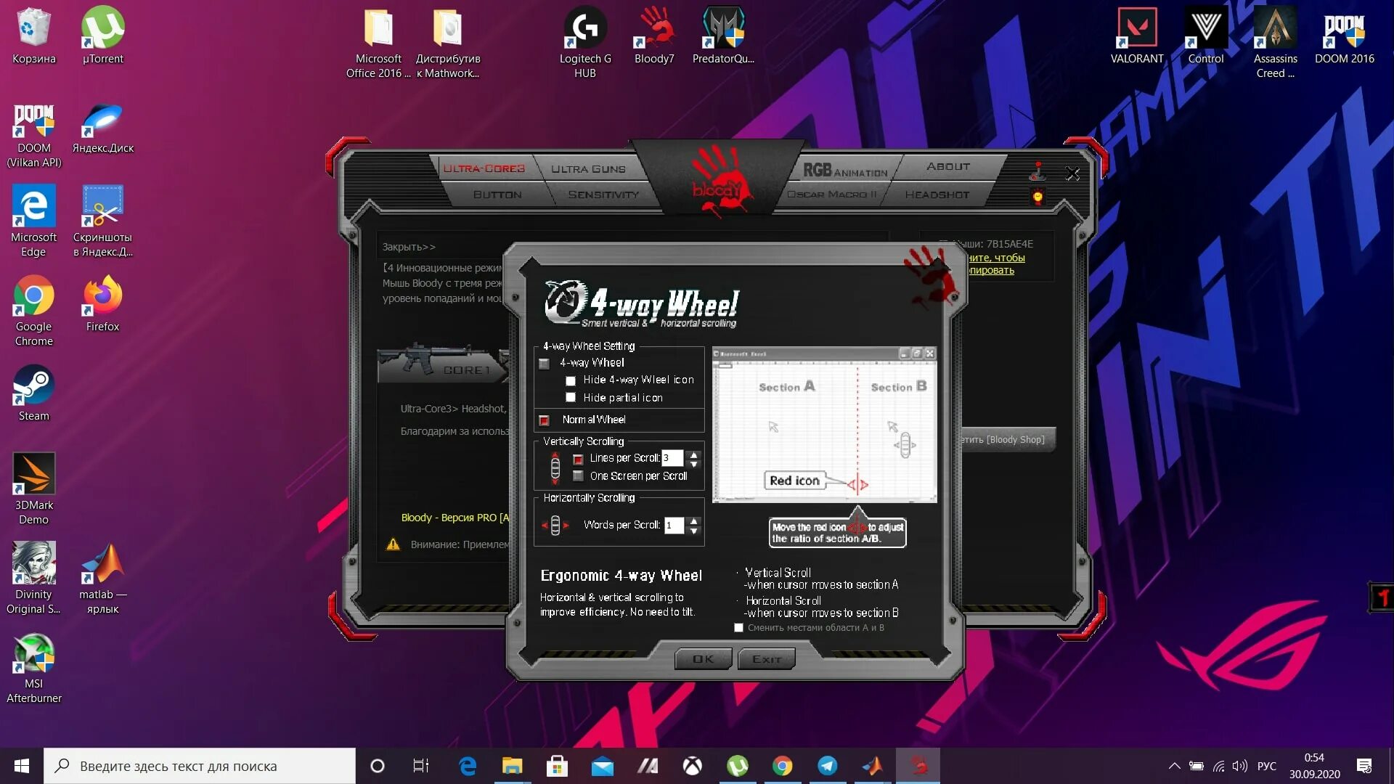
Task: Check Hide 4-way Wheel icon
Action: 571,380
